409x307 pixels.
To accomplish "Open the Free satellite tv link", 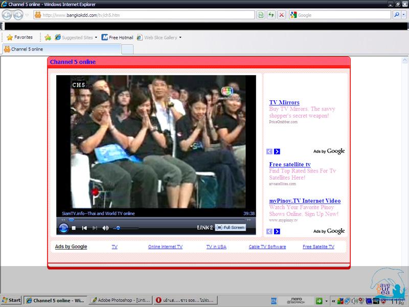I will [x=290, y=164].
